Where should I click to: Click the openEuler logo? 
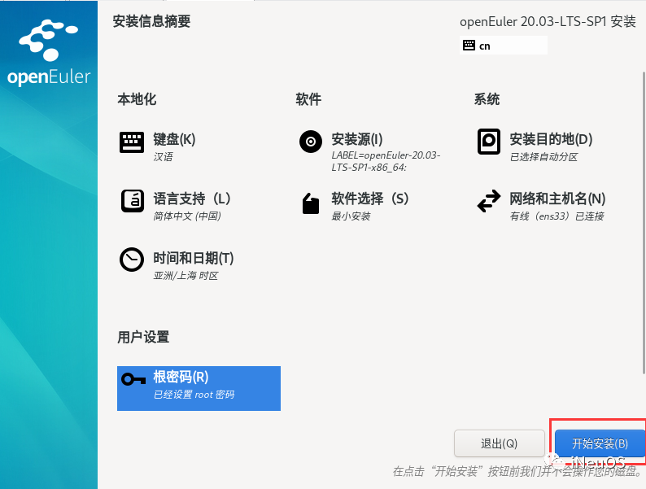49,52
